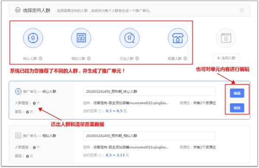Select the 拓展人群 storefront icon
This screenshot has width=259, height=168.
178,38
